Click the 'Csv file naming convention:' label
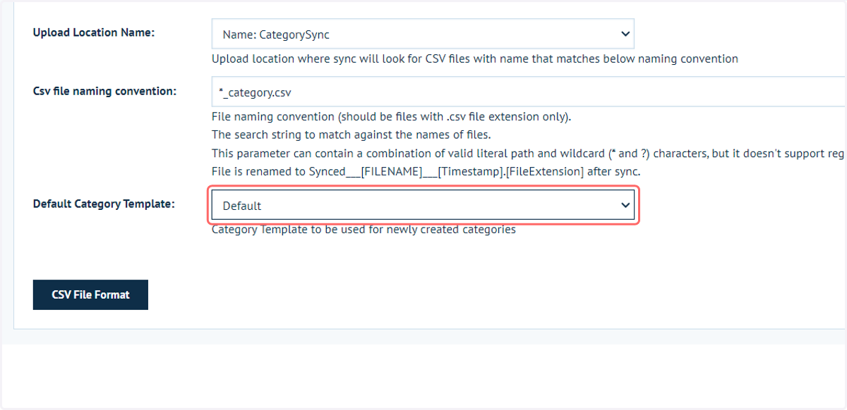 tap(105, 91)
